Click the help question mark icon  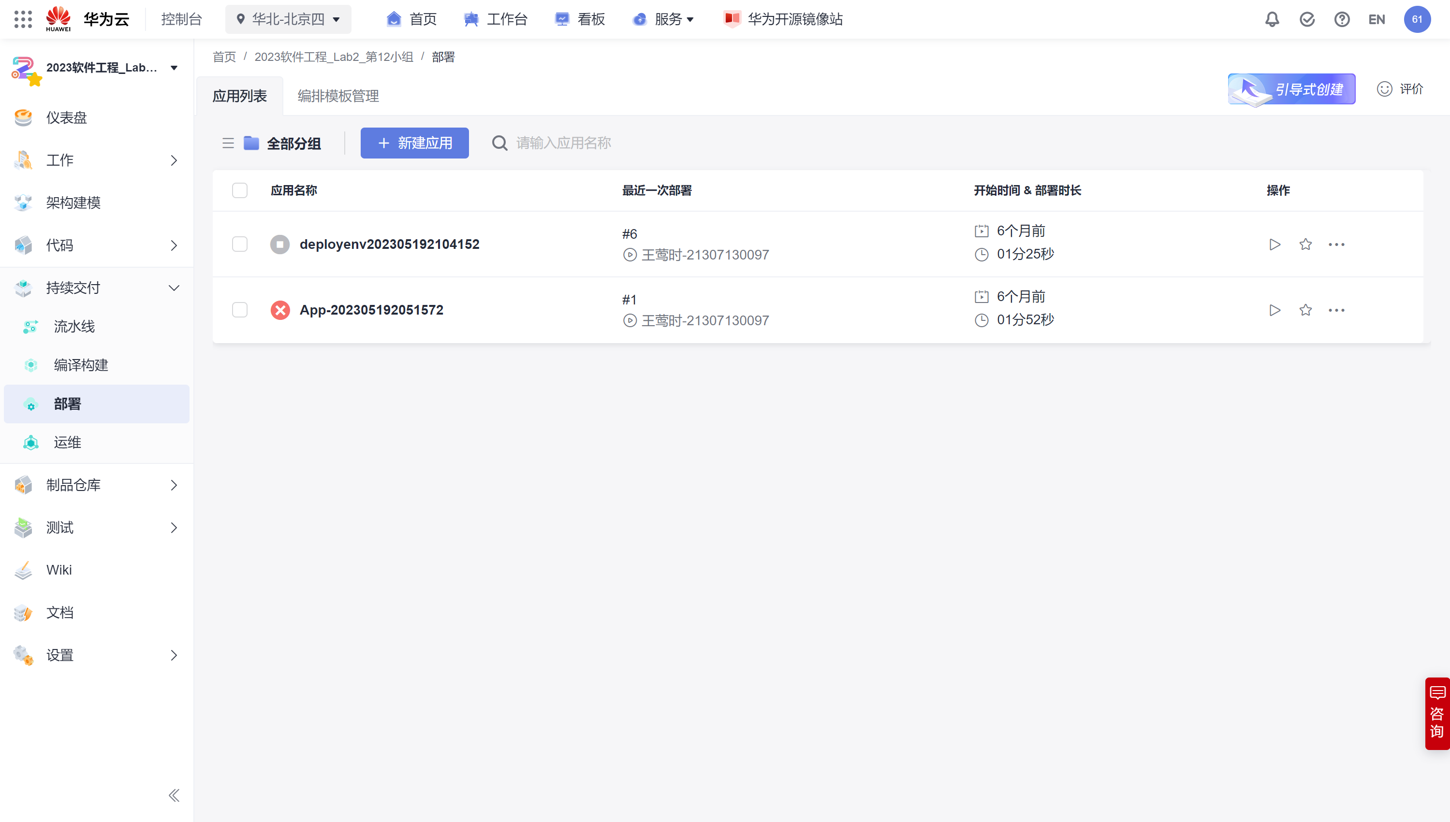(x=1342, y=19)
